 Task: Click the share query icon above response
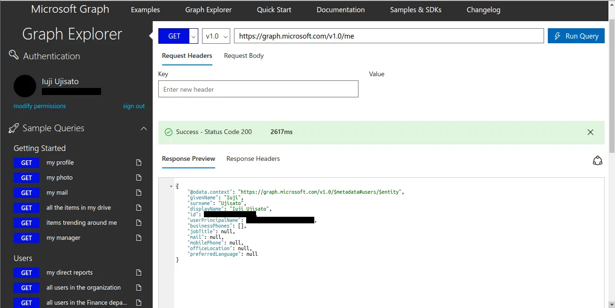point(597,161)
